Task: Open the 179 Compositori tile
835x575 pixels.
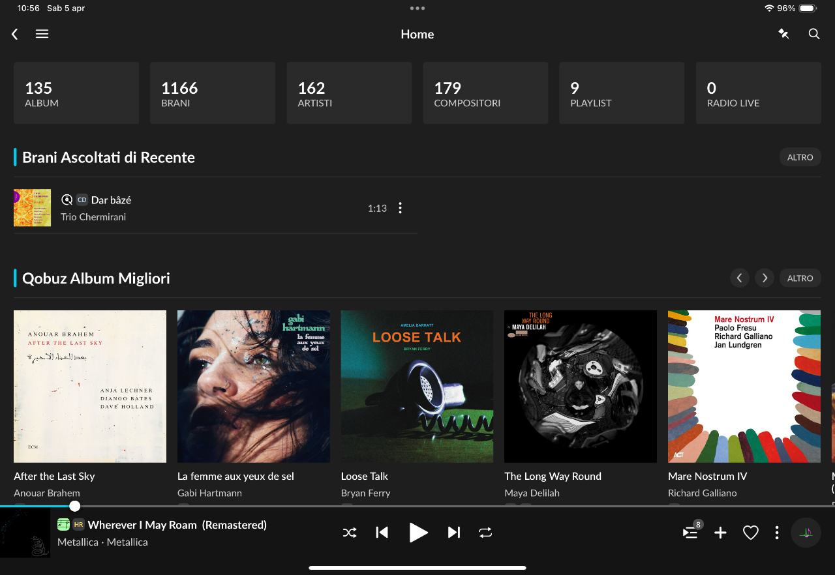Action: click(485, 93)
